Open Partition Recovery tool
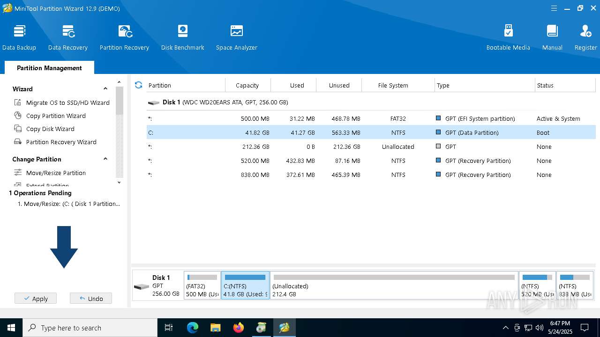This screenshot has height=337, width=600. click(x=124, y=37)
